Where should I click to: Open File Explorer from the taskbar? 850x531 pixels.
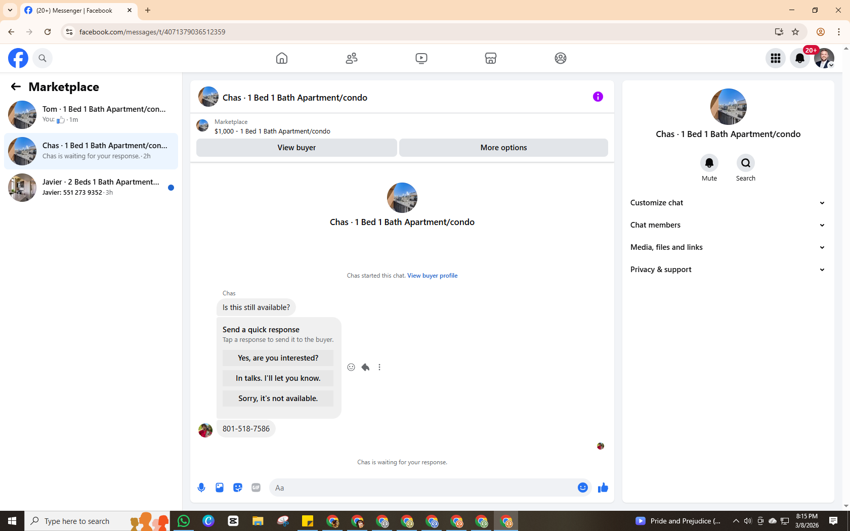coord(258,521)
